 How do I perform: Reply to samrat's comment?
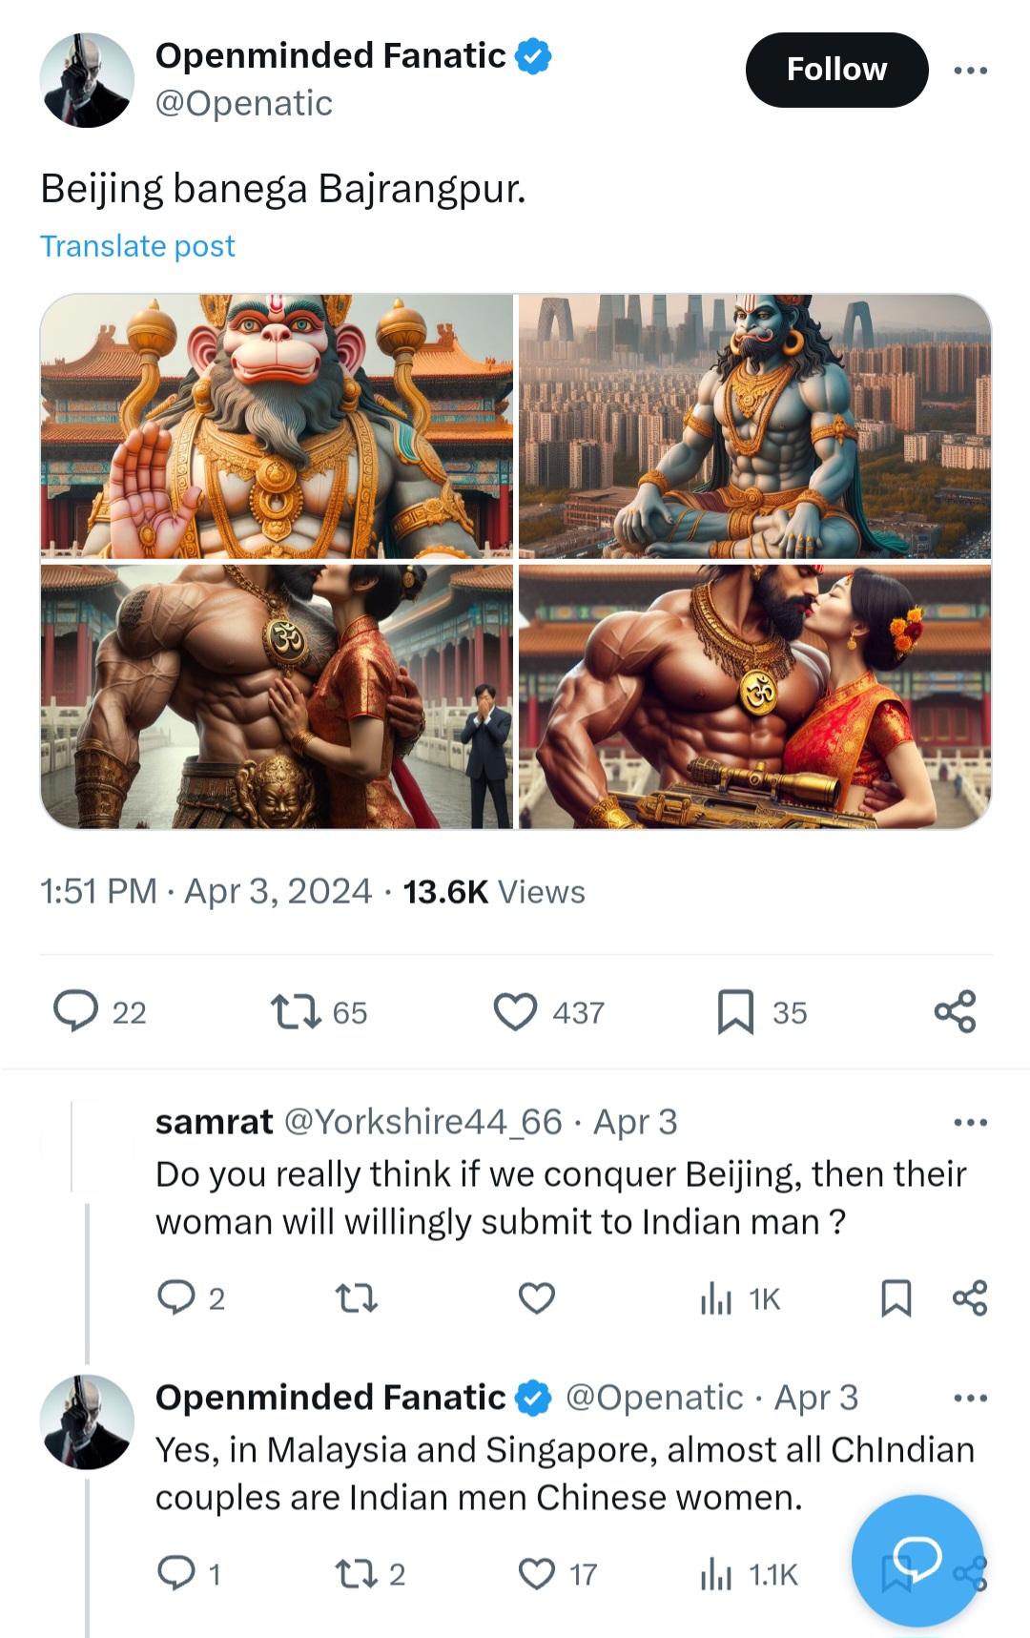pyautogui.click(x=176, y=1298)
